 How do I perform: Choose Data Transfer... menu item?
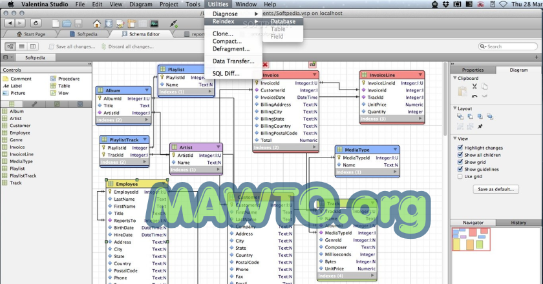click(x=233, y=61)
